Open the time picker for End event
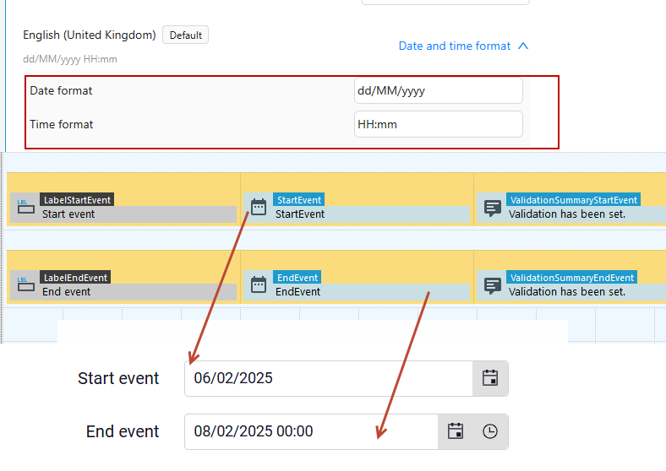This screenshot has width=666, height=471. tap(490, 431)
